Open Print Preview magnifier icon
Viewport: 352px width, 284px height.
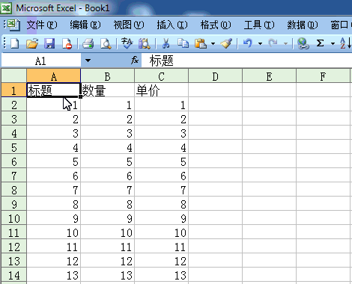point(106,43)
